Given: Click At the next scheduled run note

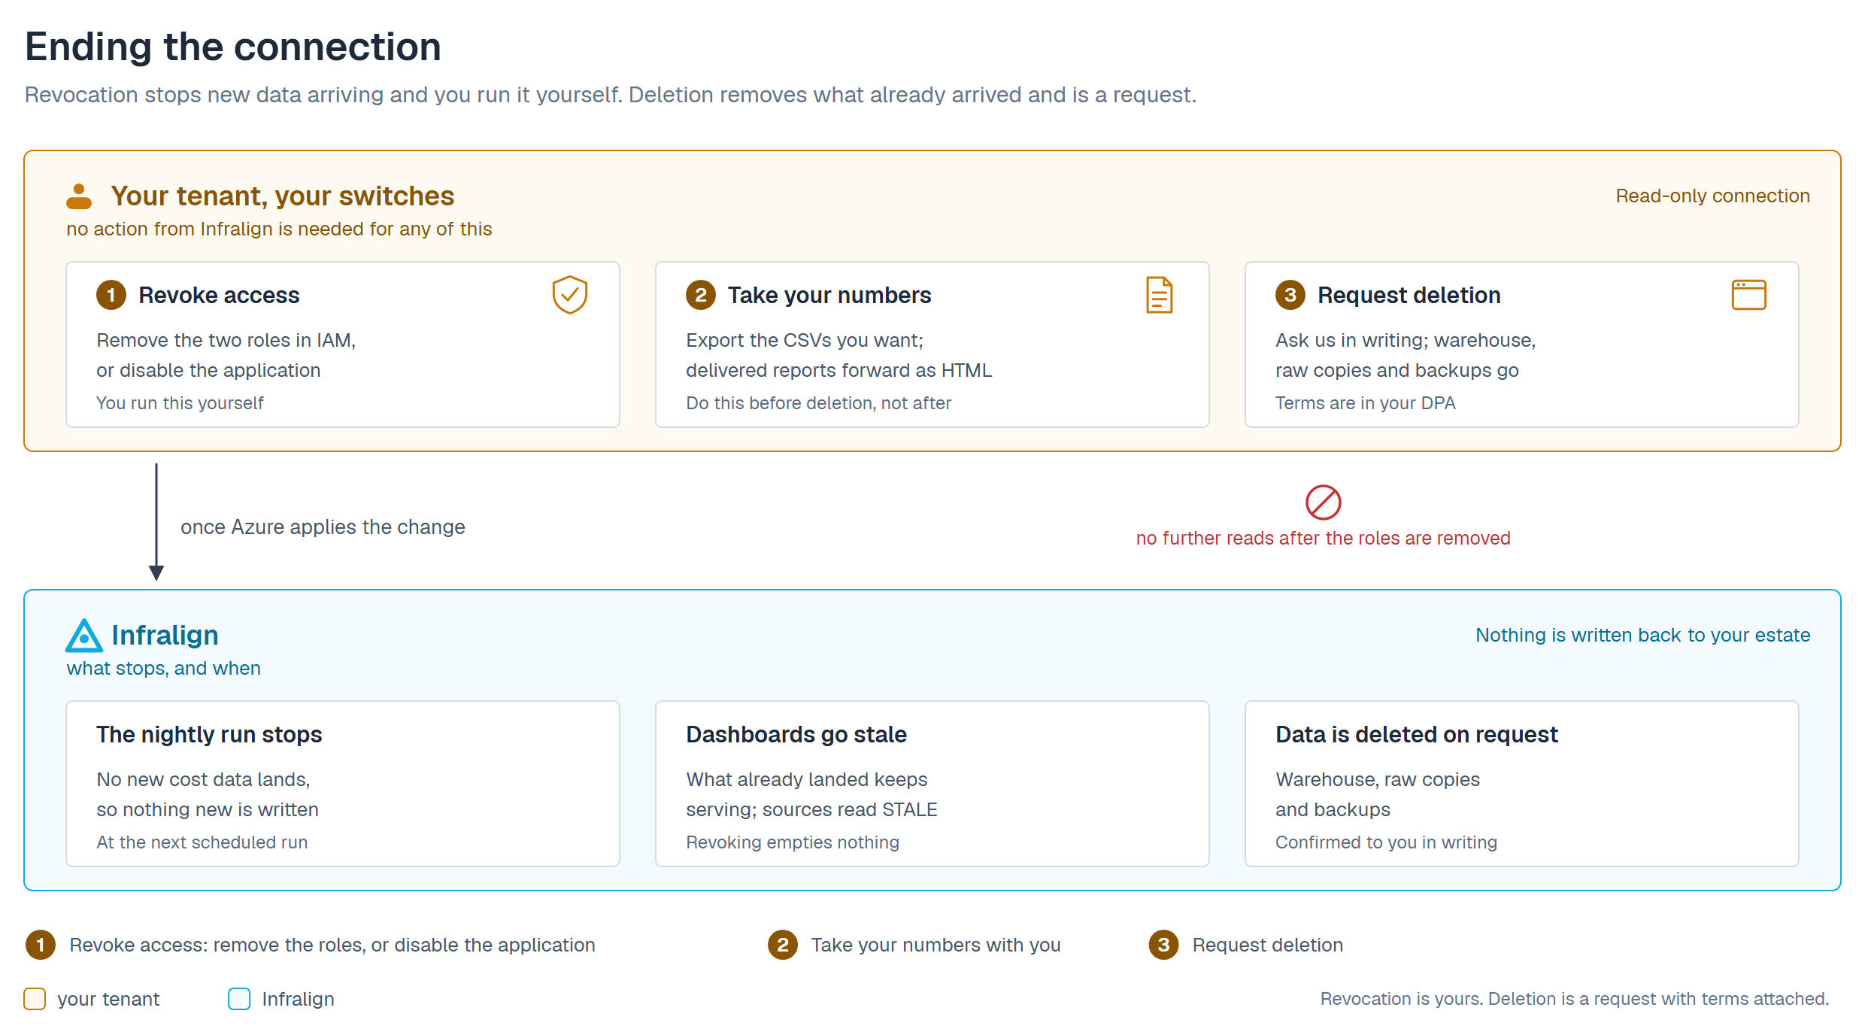Looking at the screenshot, I should (202, 842).
